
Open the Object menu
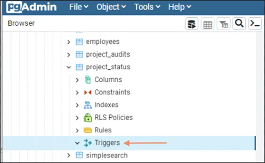coord(111,7)
